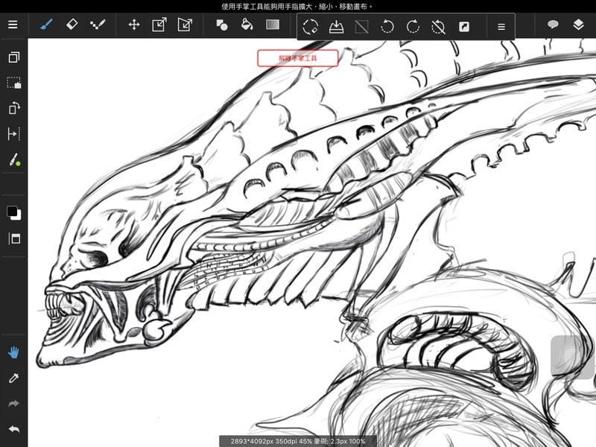Viewport: 596px width, 447px height.
Task: Click the save-to-tray download icon
Action: pyautogui.click(x=337, y=27)
